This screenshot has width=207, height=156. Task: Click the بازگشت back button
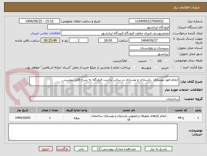pyautogui.click(x=63, y=149)
